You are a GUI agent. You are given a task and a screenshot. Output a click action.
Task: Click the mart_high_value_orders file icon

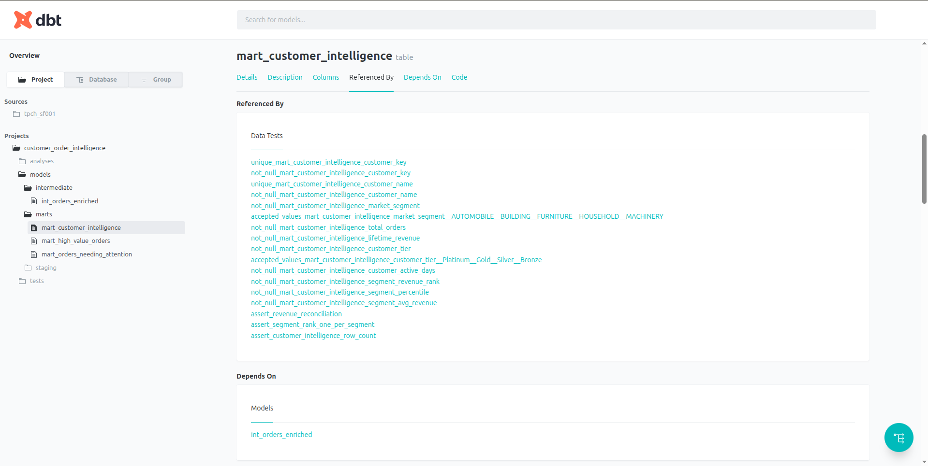[x=34, y=241]
